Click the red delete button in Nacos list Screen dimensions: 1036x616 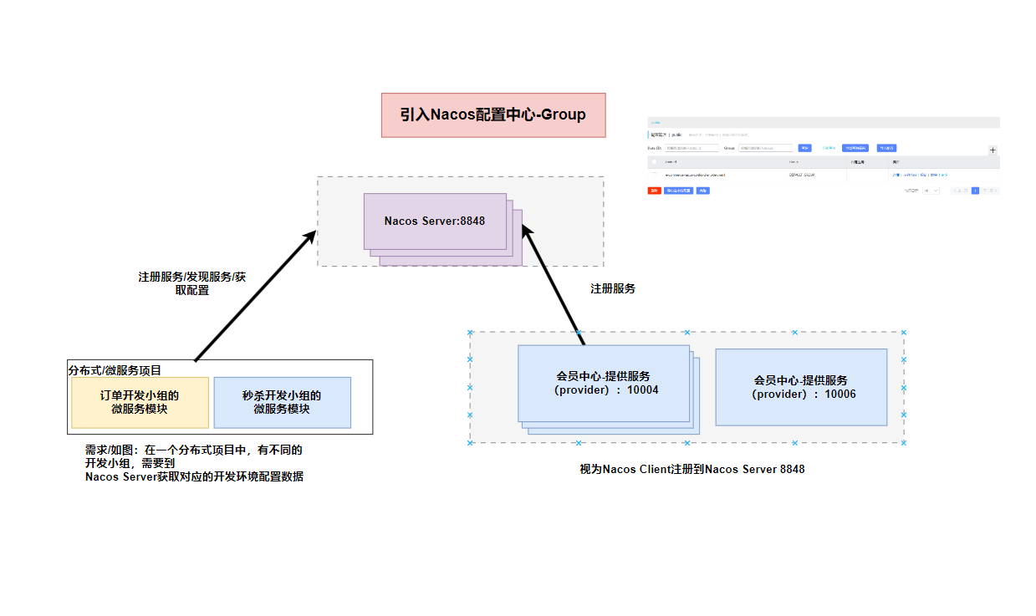(654, 191)
